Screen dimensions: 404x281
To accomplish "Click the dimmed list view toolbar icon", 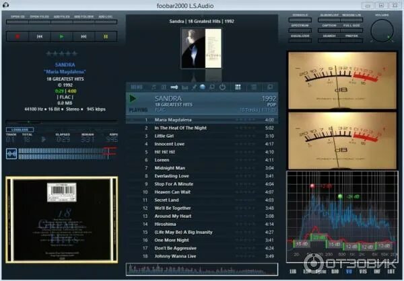I will click(254, 87).
